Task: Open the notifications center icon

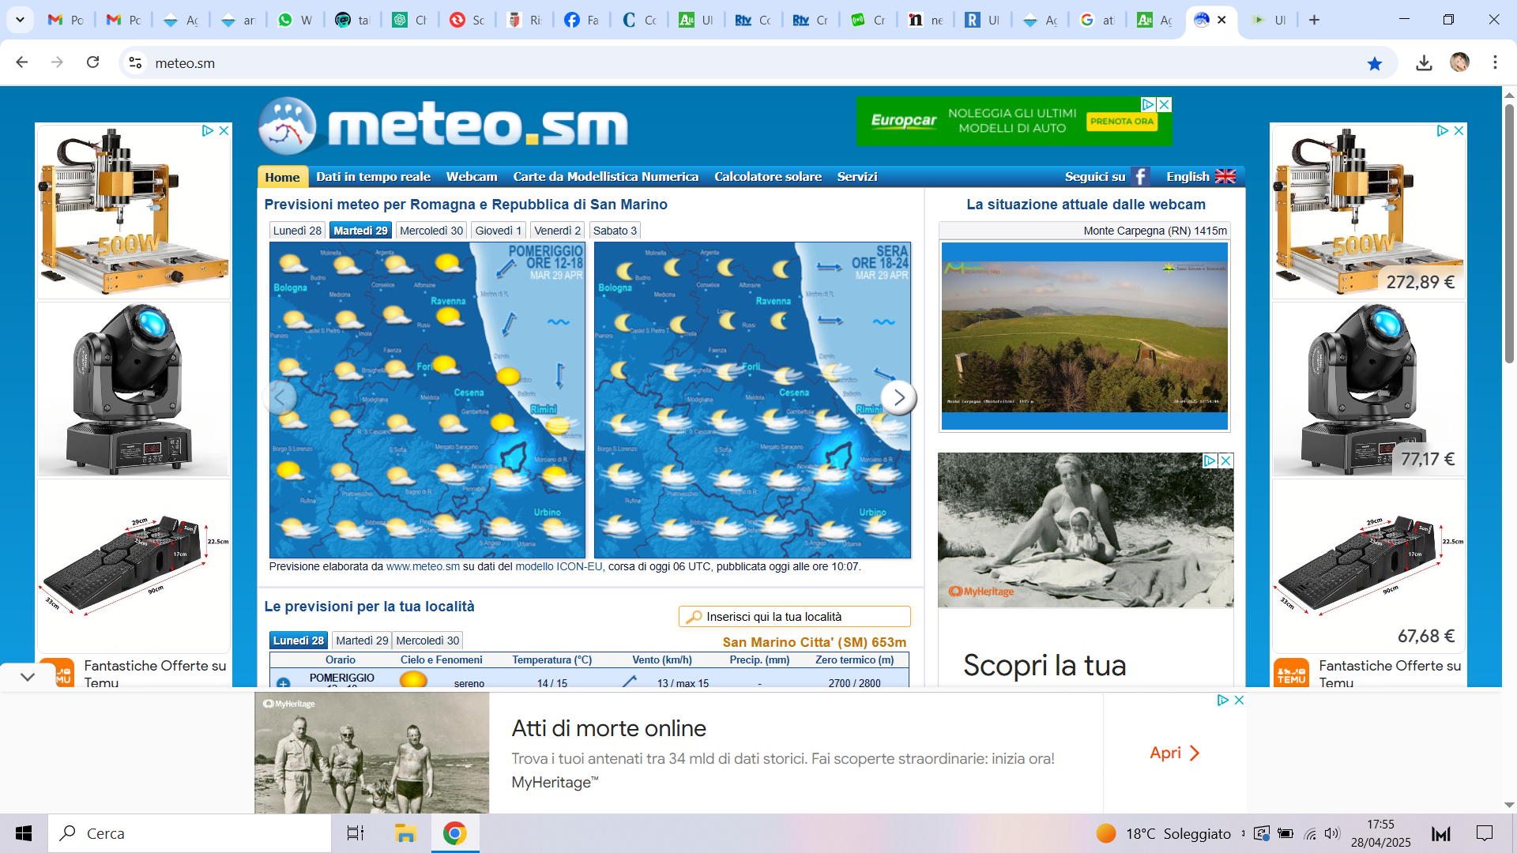Action: [1485, 833]
